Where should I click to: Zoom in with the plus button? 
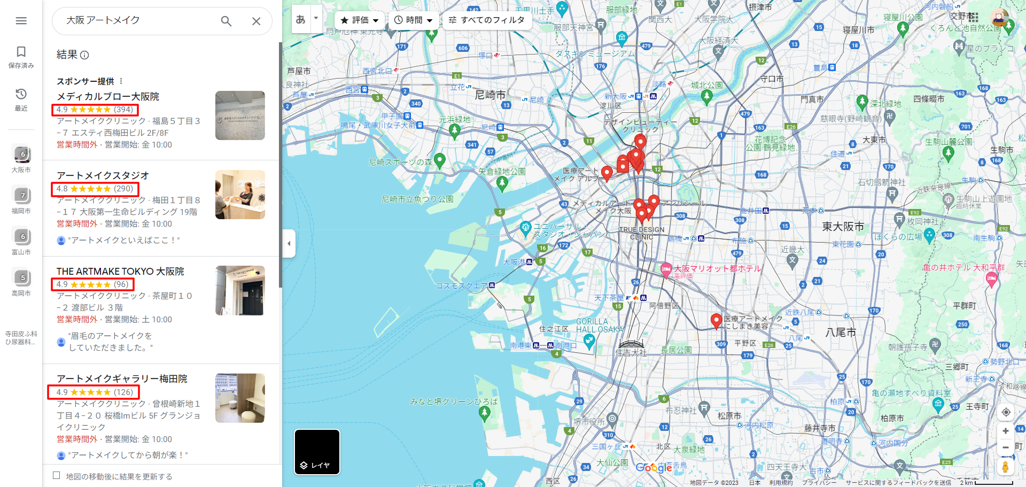click(x=1006, y=431)
